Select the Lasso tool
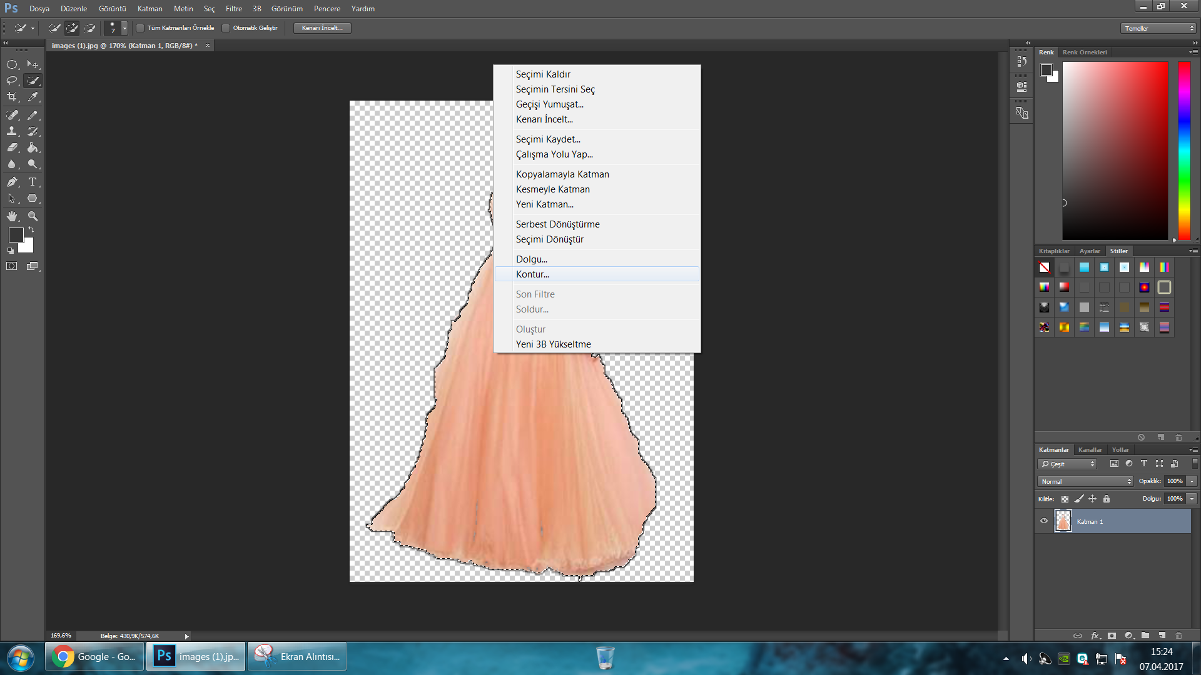1201x675 pixels. click(12, 81)
